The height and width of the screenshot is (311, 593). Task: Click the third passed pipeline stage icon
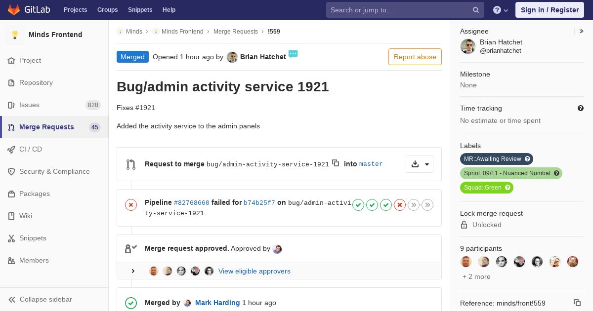pos(386,205)
